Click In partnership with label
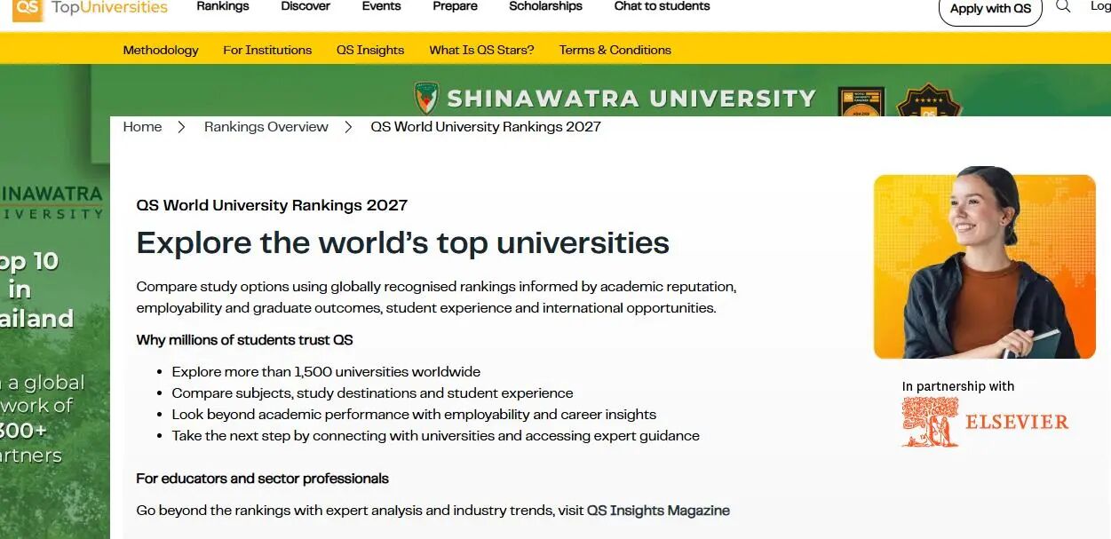 [x=957, y=386]
